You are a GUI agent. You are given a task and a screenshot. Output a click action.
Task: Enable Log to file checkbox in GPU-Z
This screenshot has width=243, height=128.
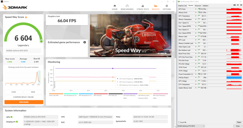[179, 122]
